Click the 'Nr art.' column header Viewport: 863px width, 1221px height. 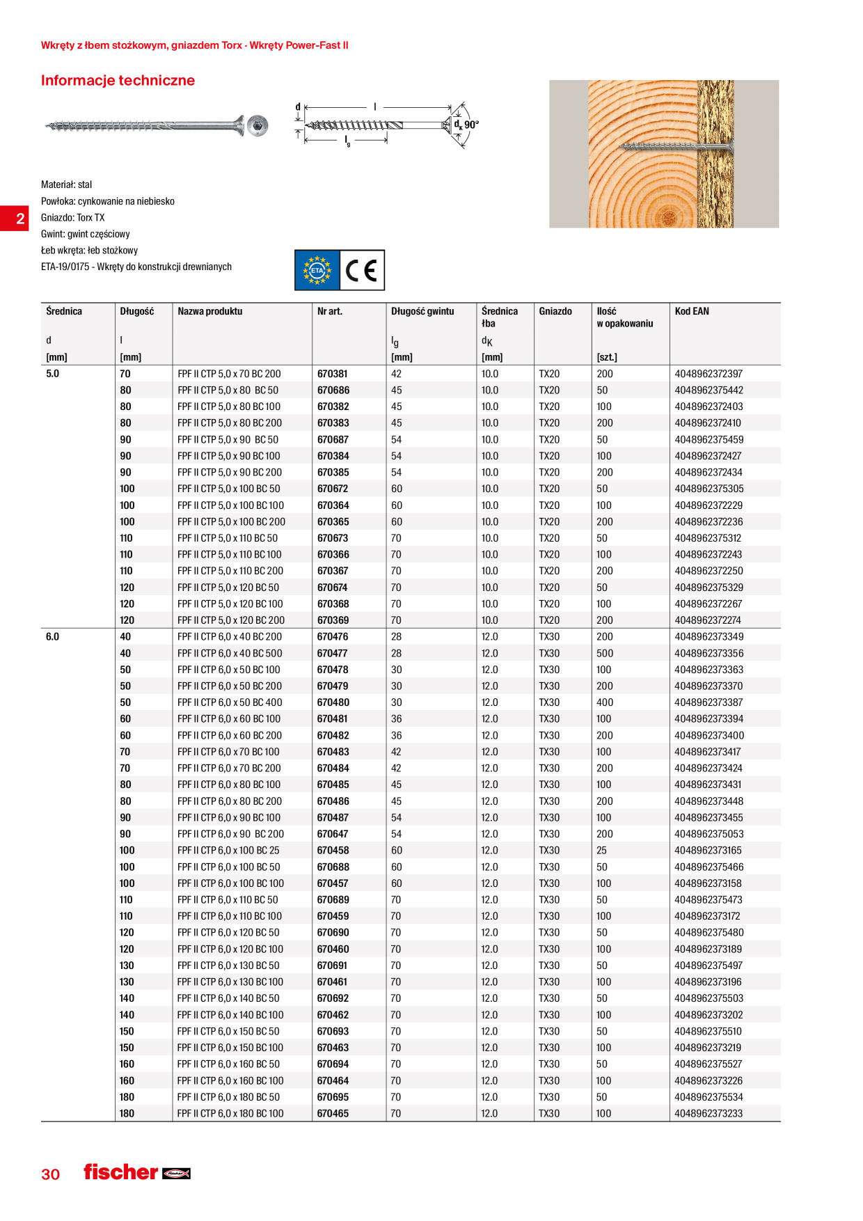tap(330, 311)
